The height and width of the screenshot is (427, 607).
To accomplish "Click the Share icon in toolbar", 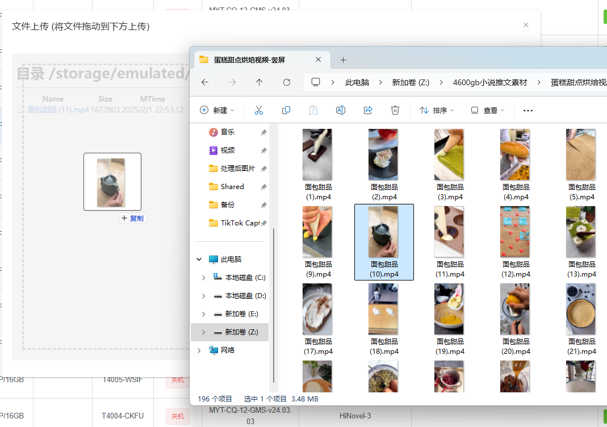I will 368,110.
